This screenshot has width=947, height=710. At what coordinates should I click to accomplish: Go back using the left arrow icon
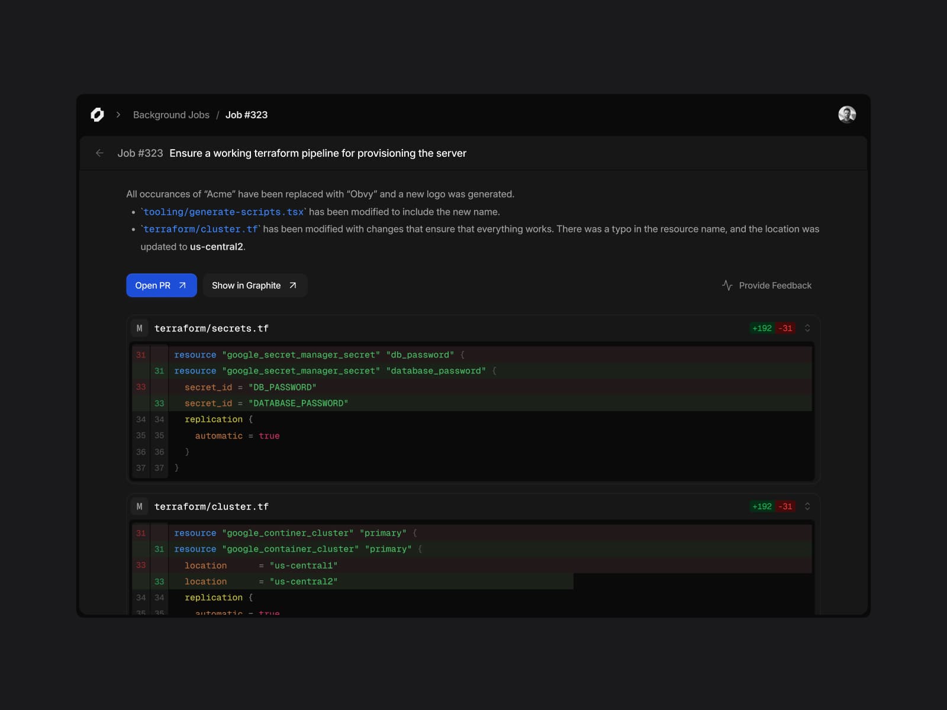click(x=99, y=153)
